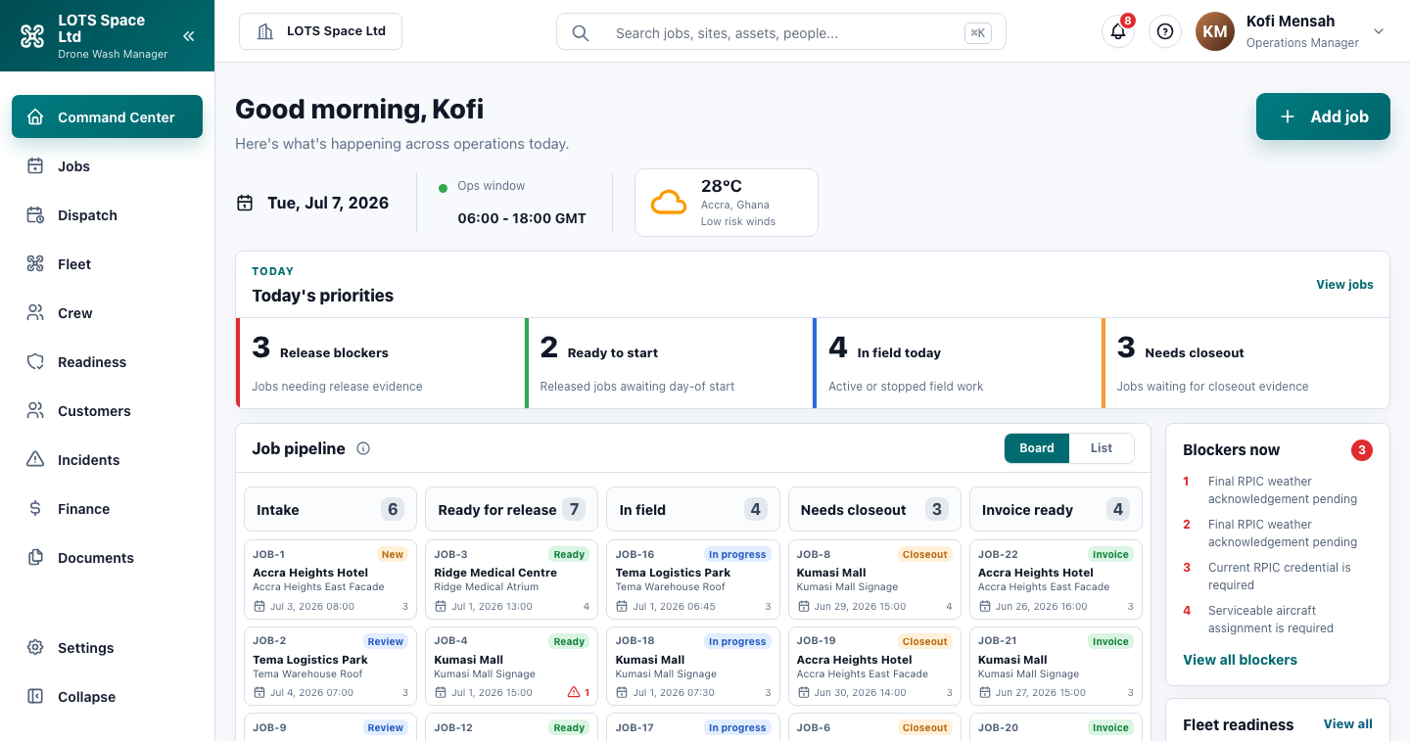Image resolution: width=1410 pixels, height=741 pixels.
Task: Go to Customers in the sidebar
Action: coord(107,411)
